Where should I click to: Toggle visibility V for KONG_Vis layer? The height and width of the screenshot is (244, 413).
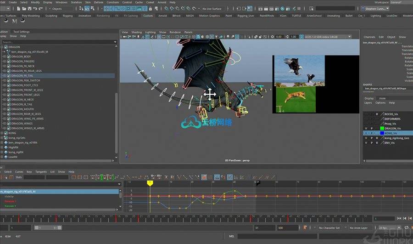[x=366, y=133]
